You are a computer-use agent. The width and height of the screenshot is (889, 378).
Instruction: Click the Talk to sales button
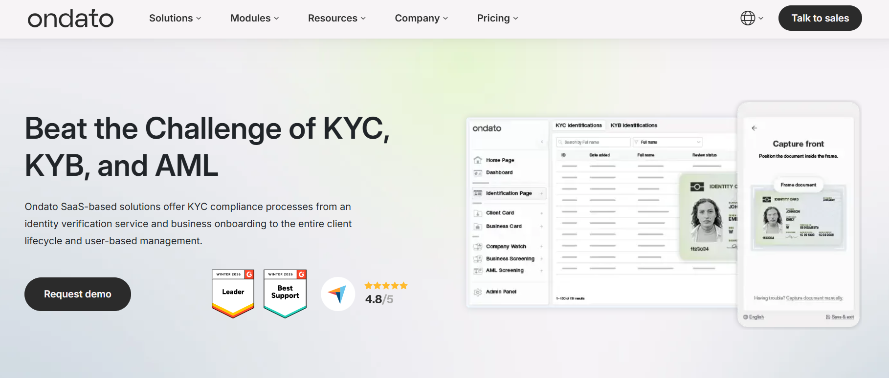point(820,18)
